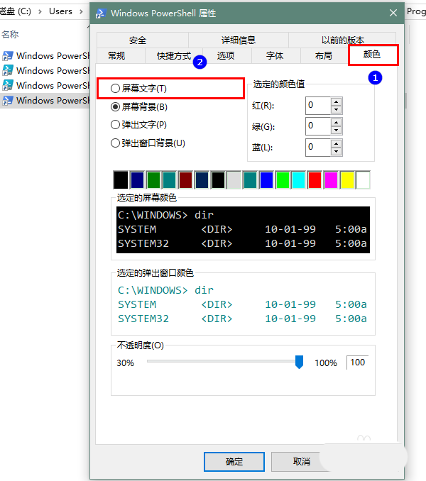The width and height of the screenshot is (426, 481).
Task: Go to the 快捷方式 tab
Action: pos(174,56)
